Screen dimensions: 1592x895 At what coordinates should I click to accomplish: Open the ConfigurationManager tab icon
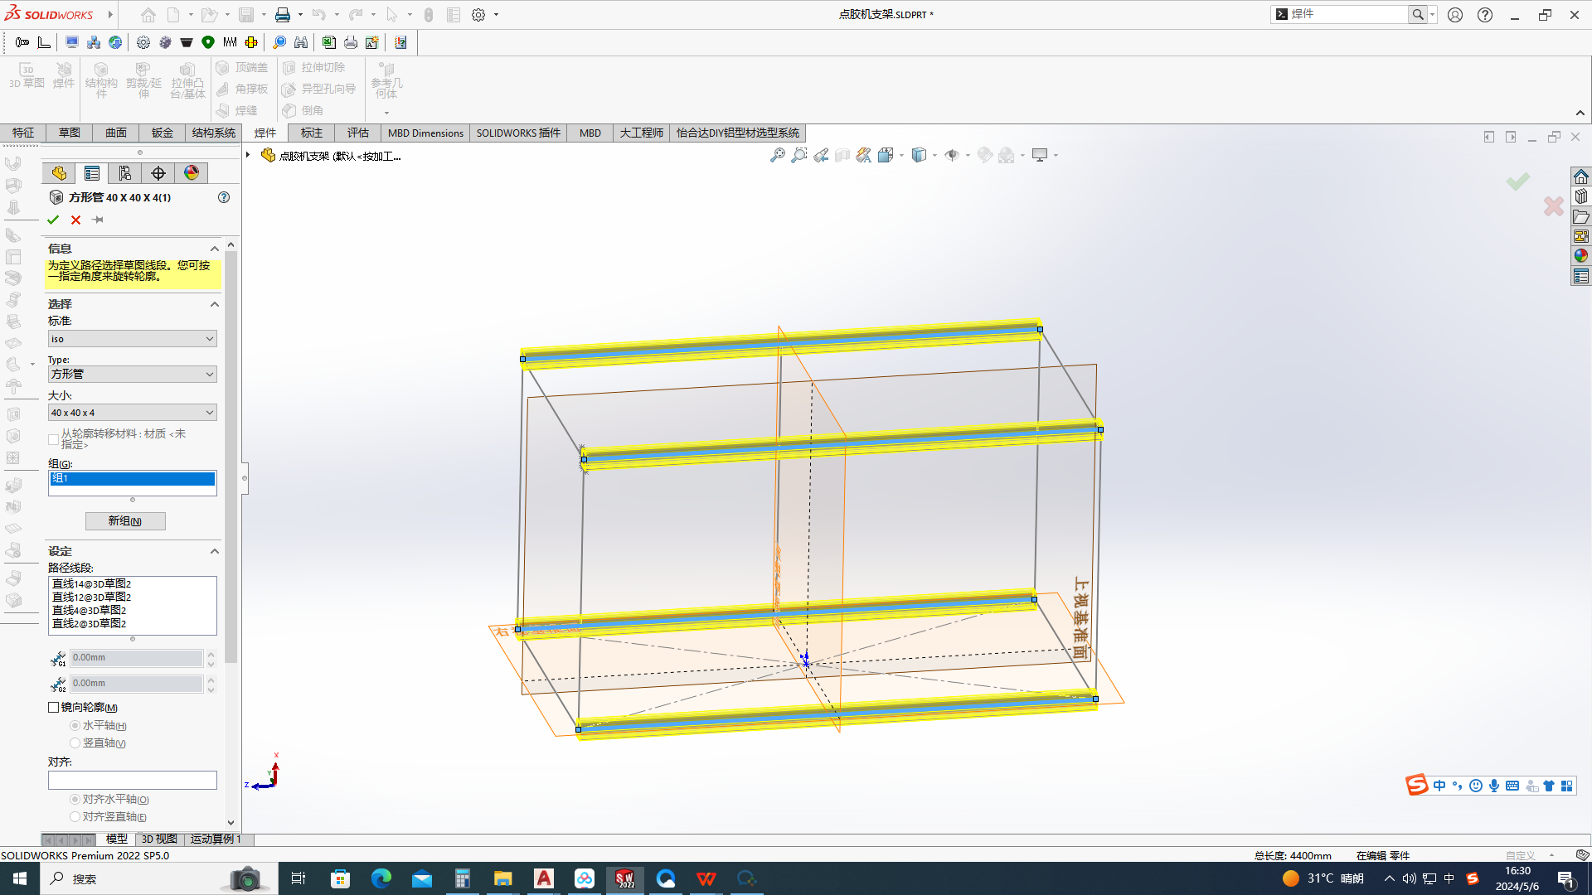125,172
